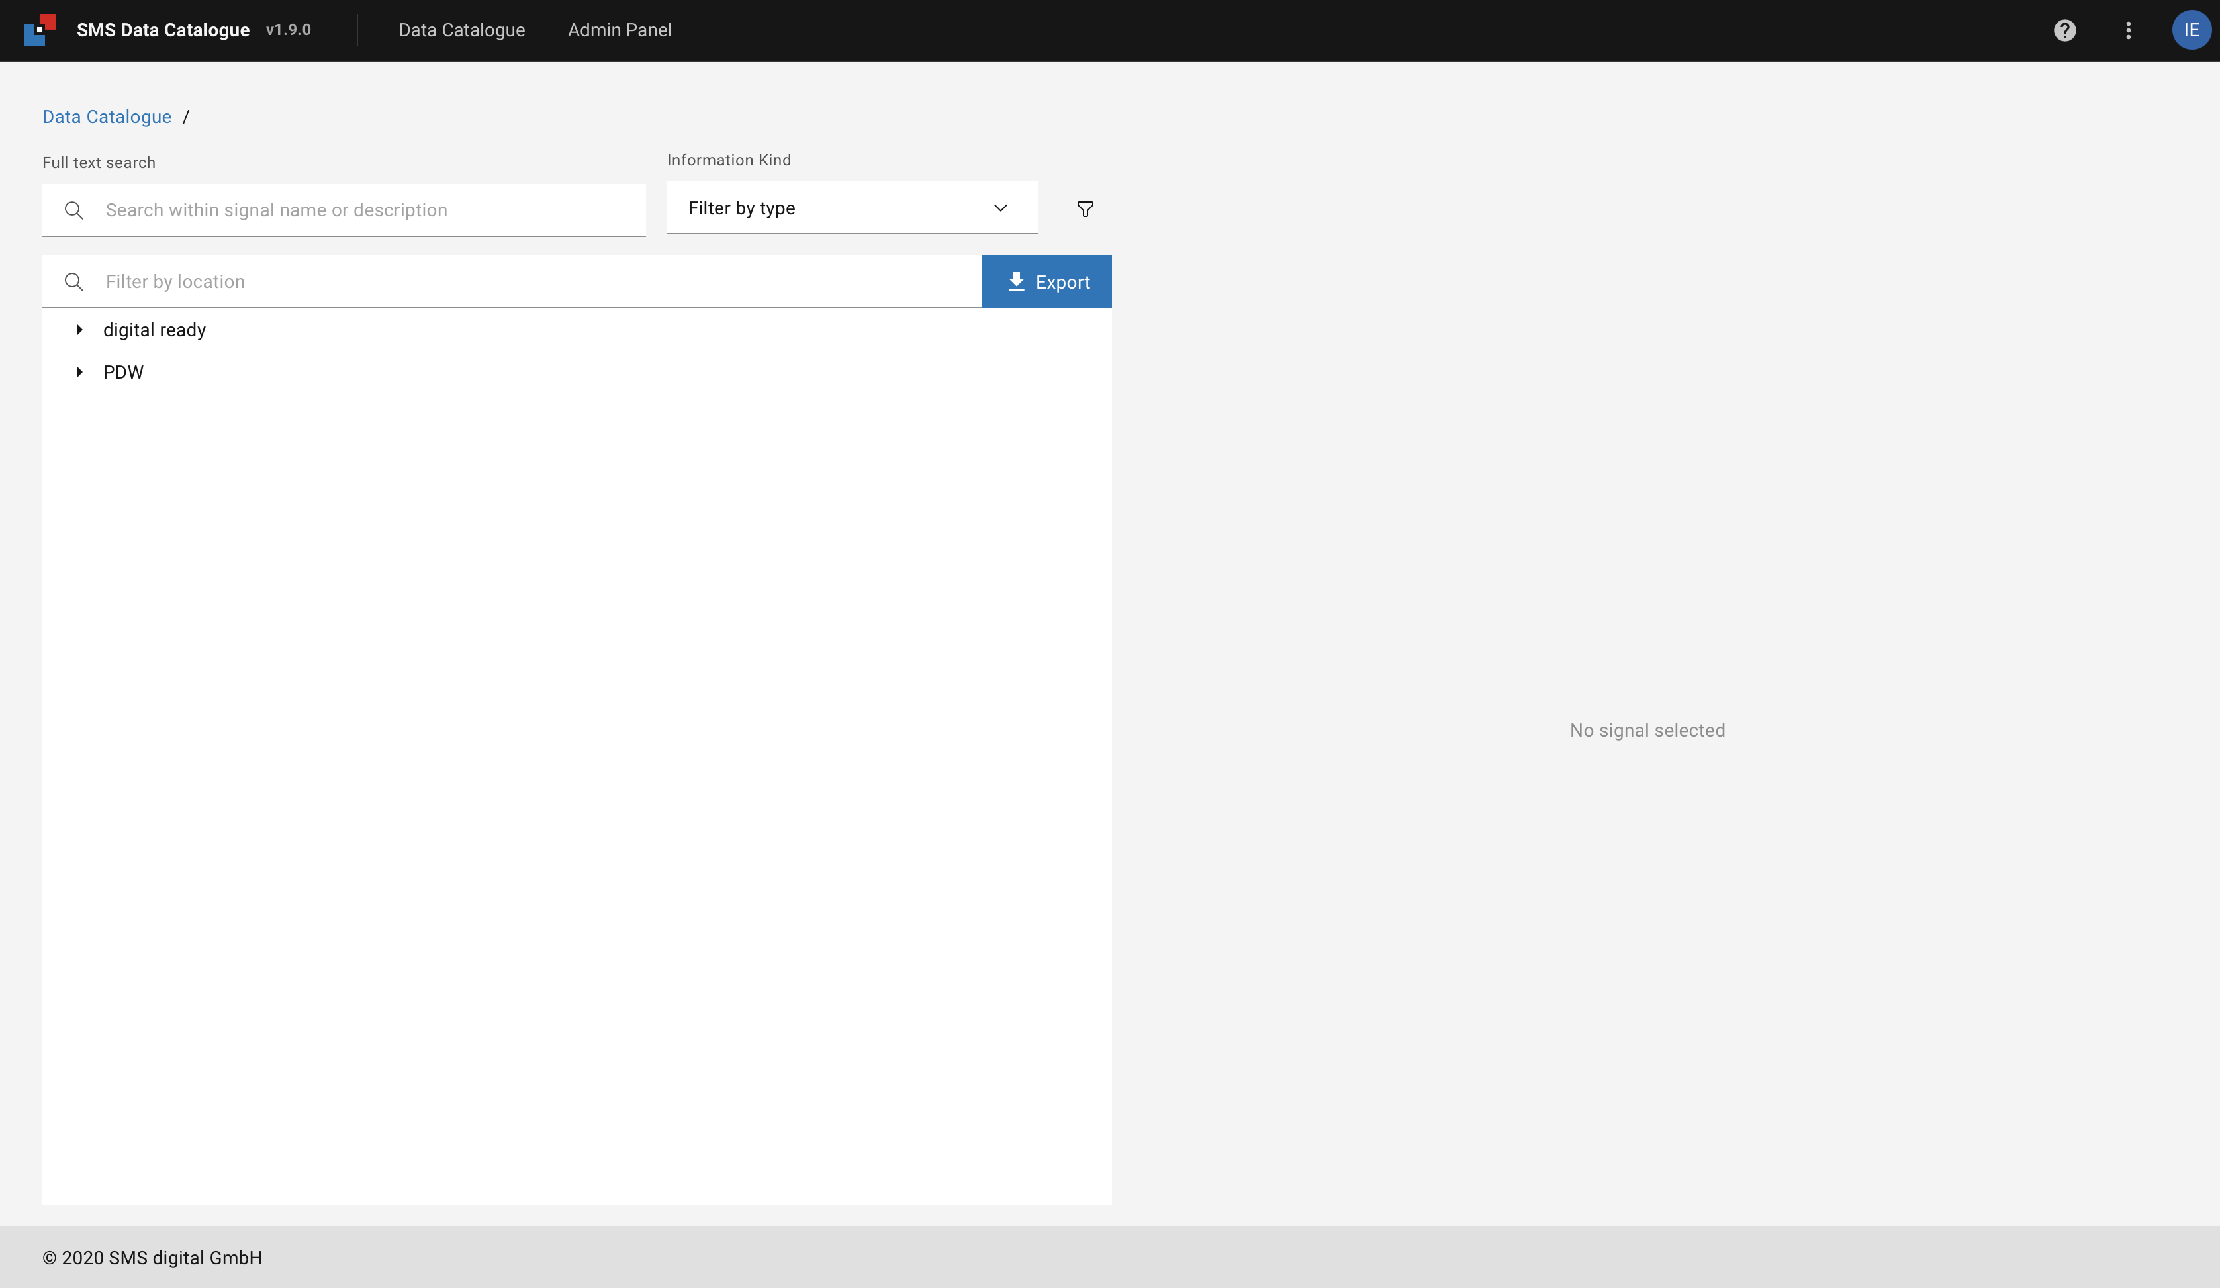Follow the Data Catalogue breadcrumb link
The image size is (2220, 1288).
coord(107,117)
